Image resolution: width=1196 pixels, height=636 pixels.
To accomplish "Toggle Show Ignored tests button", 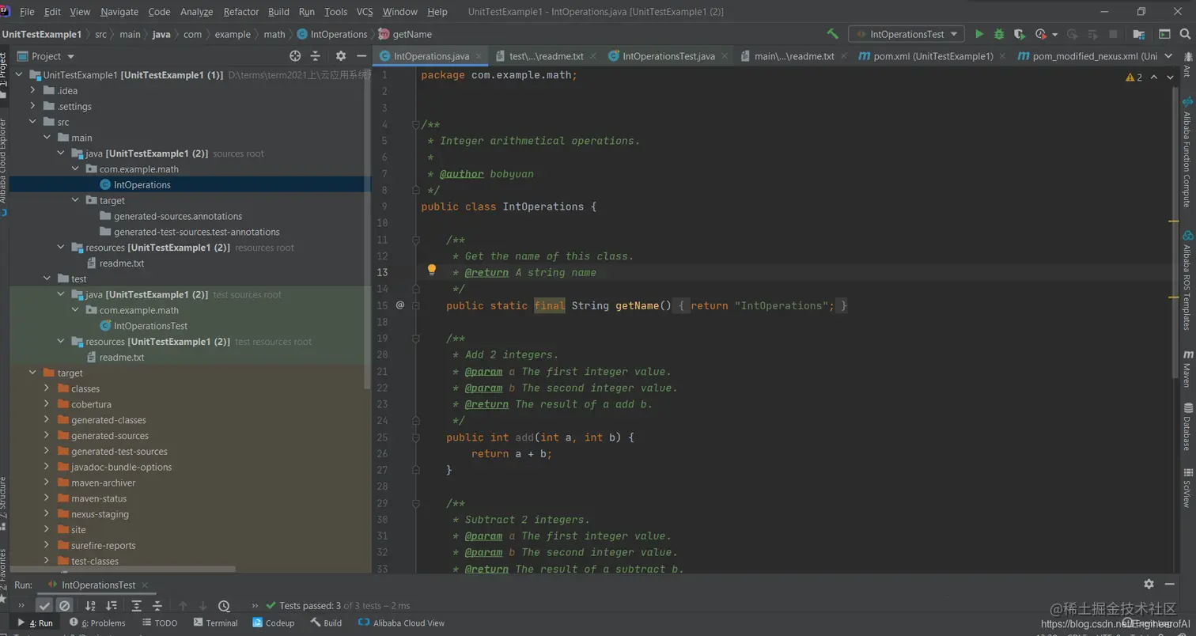I will point(65,606).
